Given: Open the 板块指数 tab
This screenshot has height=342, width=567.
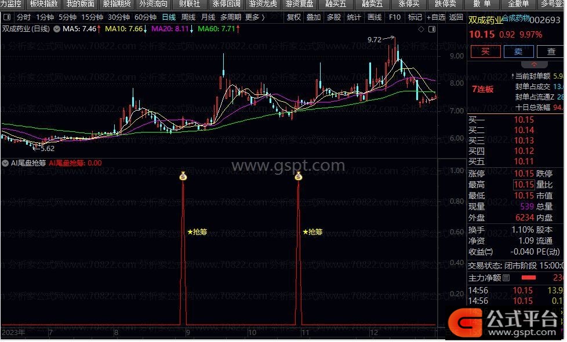Looking at the screenshot, I should point(43,4).
